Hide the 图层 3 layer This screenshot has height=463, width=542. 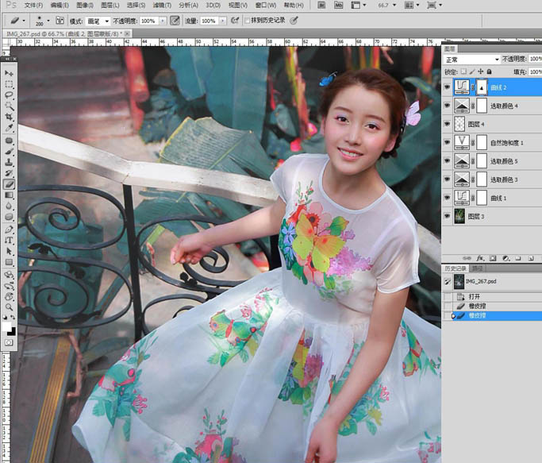click(447, 216)
